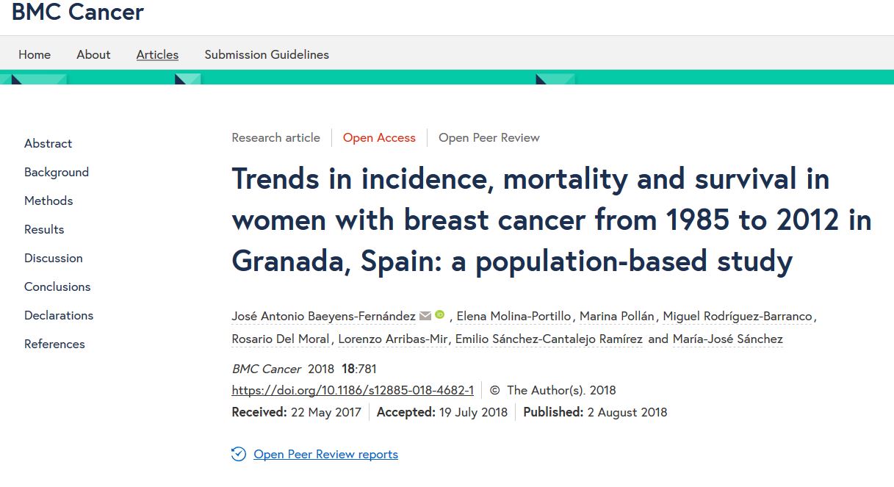Jump to the Abstract section
The height and width of the screenshot is (487, 894).
pyautogui.click(x=48, y=143)
